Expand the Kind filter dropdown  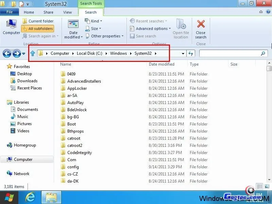93,21
